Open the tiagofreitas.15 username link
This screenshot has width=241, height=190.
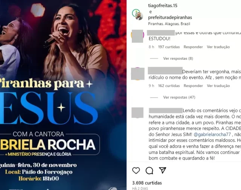pos(163,6)
